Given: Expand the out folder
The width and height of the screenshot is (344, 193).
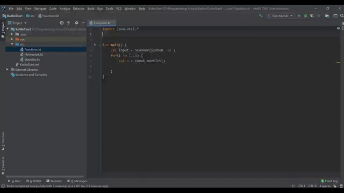Looking at the screenshot, I should pos(12,39).
